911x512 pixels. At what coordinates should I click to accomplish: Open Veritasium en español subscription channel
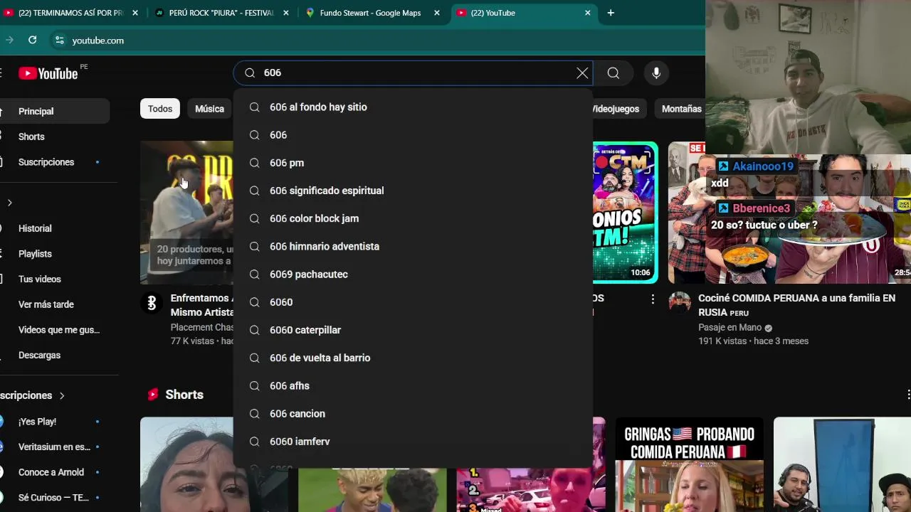[x=55, y=447]
